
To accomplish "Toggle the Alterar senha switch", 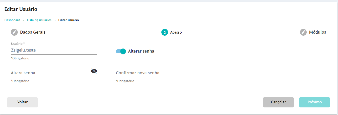I will coord(121,51).
